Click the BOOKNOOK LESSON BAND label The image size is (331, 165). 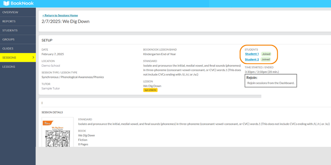click(x=160, y=50)
